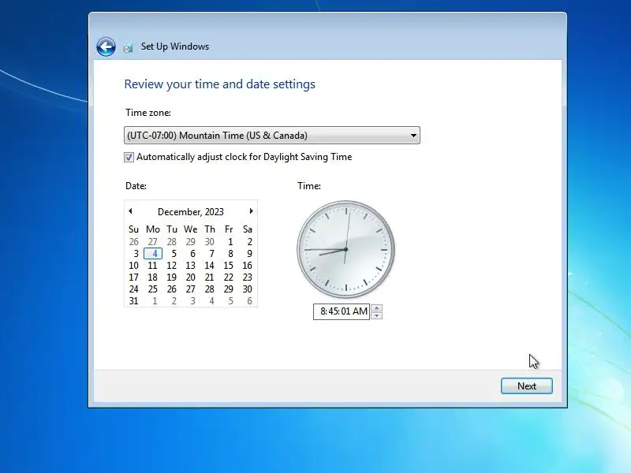Click the December, 2023 calendar header
This screenshot has height=473, width=631.
[191, 212]
